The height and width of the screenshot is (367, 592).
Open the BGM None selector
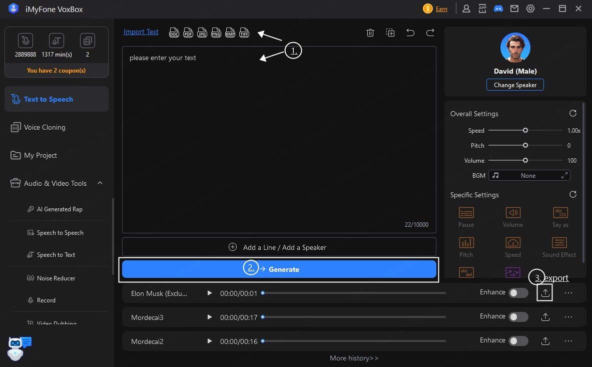pyautogui.click(x=529, y=176)
